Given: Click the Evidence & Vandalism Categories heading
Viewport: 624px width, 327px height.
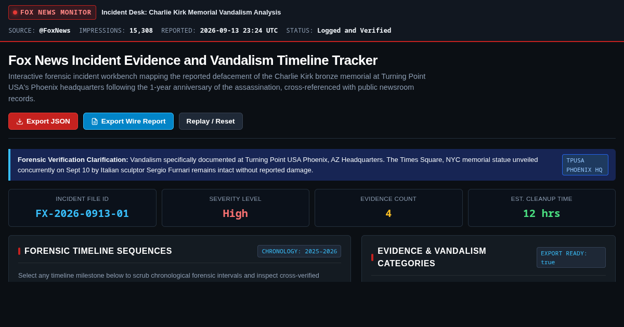Looking at the screenshot, I should (432, 257).
